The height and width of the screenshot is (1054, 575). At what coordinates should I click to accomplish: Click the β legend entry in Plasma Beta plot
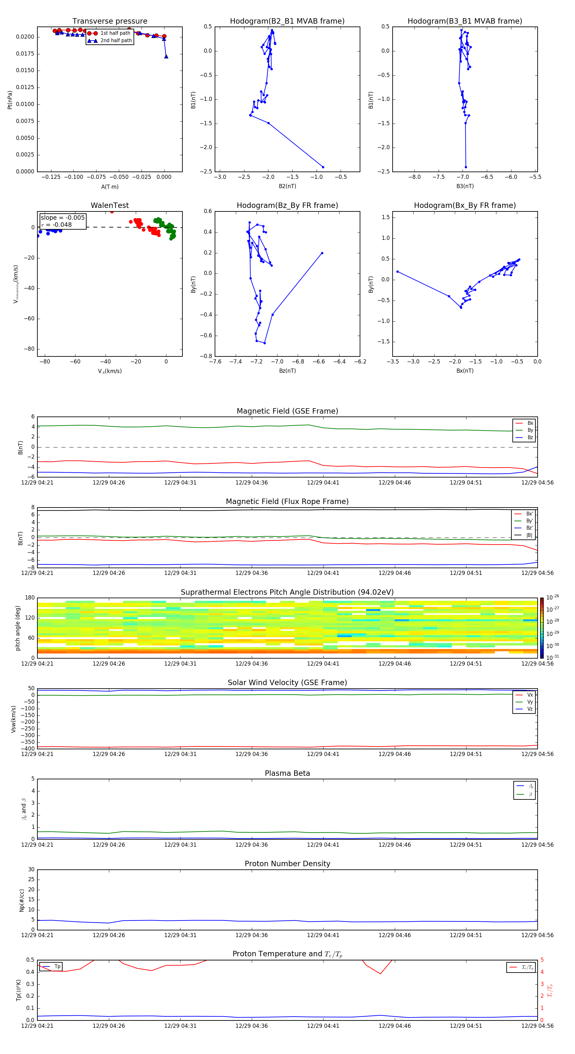pos(525,794)
